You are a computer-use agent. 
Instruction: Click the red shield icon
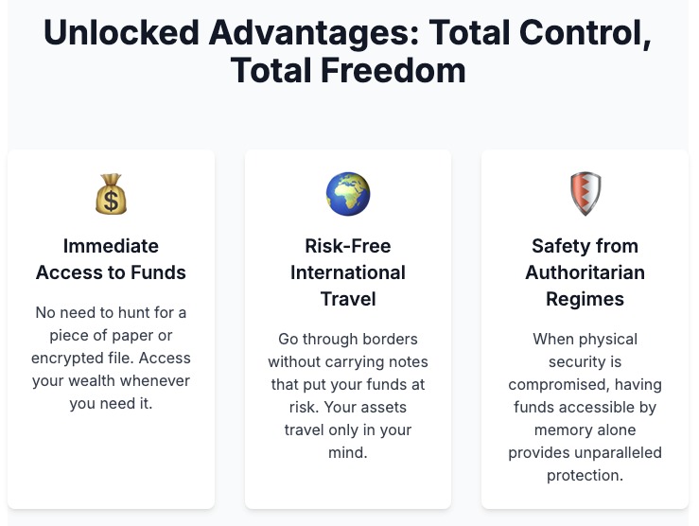click(585, 194)
